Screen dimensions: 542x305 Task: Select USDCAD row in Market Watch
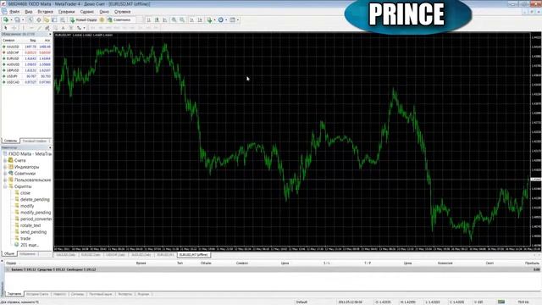[x=26, y=82]
